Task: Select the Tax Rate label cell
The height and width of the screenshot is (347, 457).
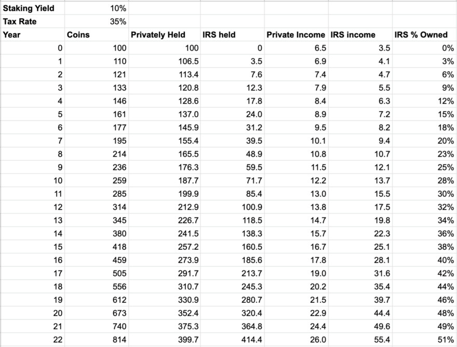Action: click(32, 21)
